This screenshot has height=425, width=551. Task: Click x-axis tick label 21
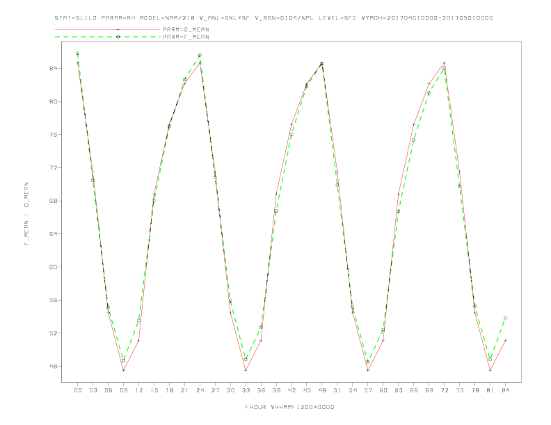tap(185, 390)
